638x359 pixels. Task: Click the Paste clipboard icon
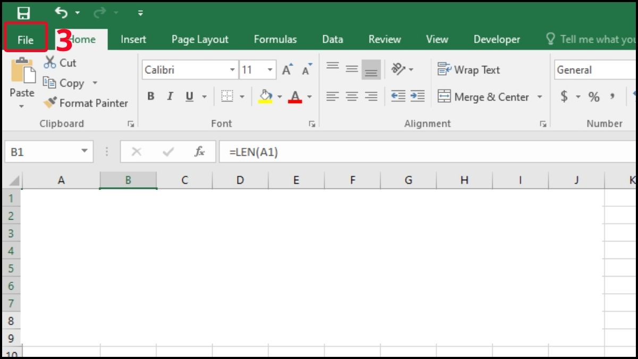pos(22,71)
